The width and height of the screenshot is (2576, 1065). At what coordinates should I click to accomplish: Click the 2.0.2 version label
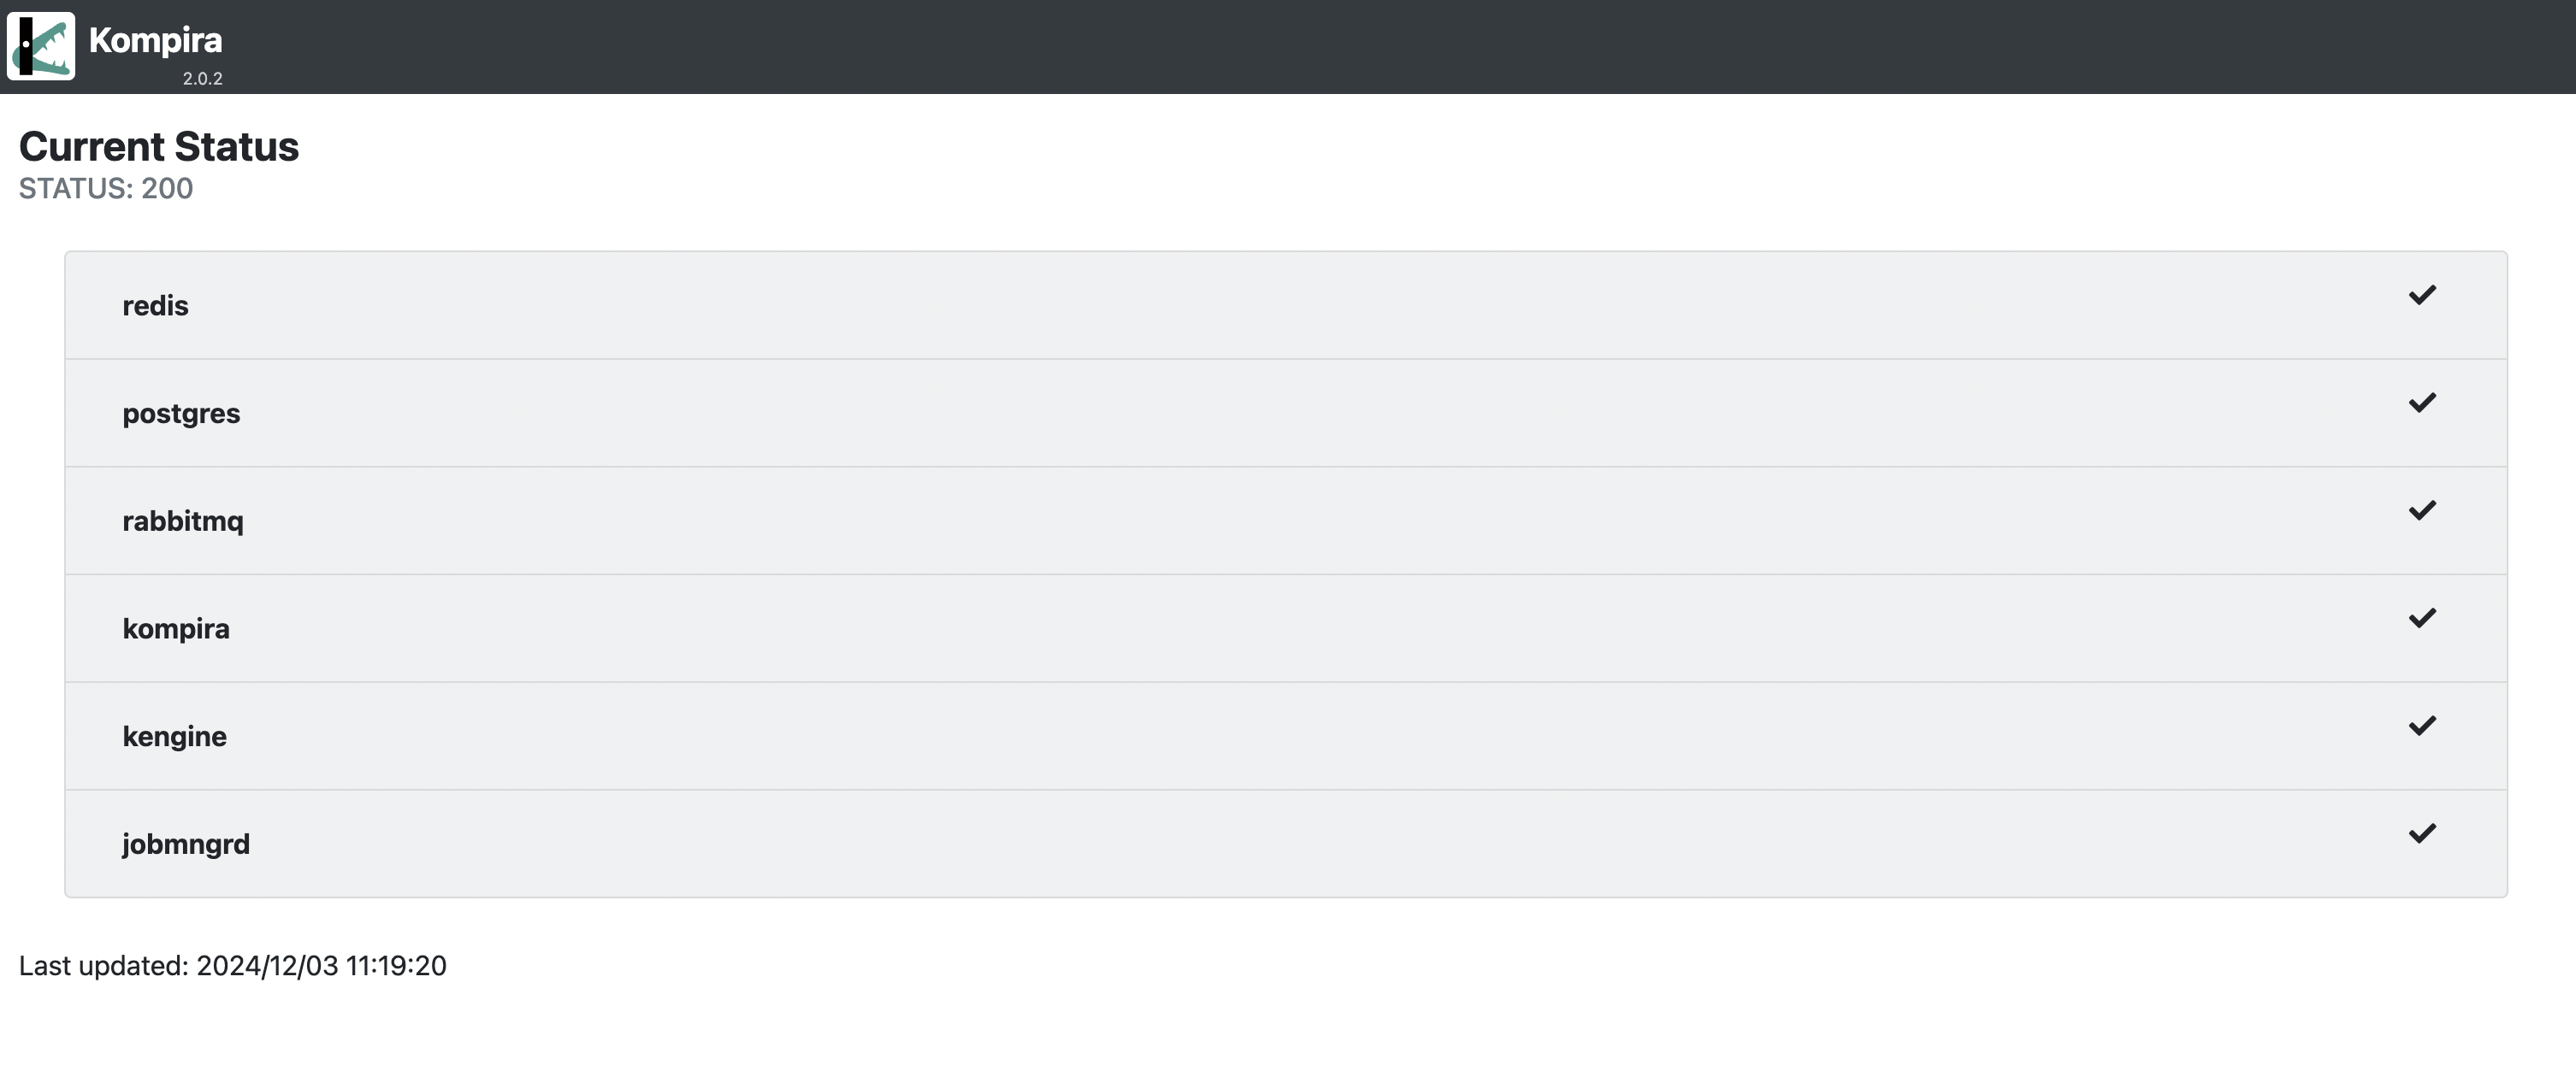click(202, 78)
